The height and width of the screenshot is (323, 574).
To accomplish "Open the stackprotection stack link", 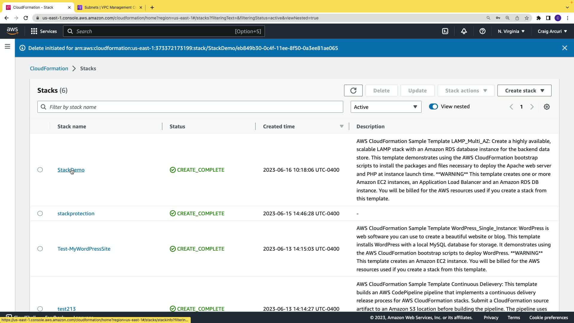I will tap(76, 214).
